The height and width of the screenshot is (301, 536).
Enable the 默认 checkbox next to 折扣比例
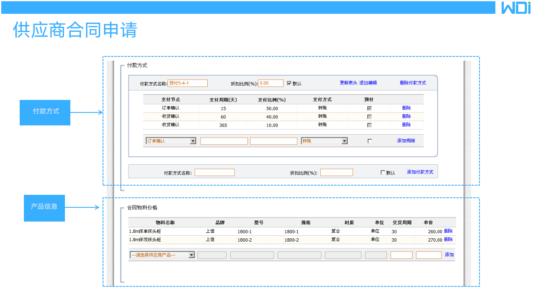(289, 83)
